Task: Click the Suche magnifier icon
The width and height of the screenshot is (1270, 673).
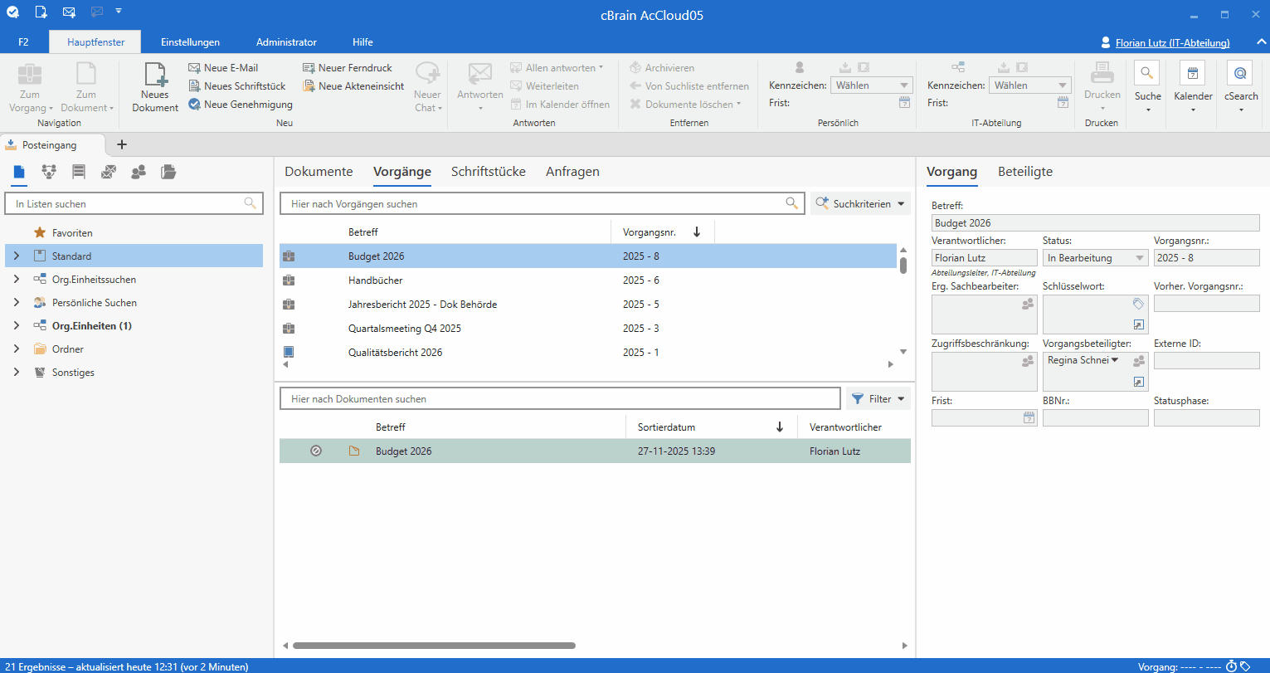Action: tap(1147, 75)
